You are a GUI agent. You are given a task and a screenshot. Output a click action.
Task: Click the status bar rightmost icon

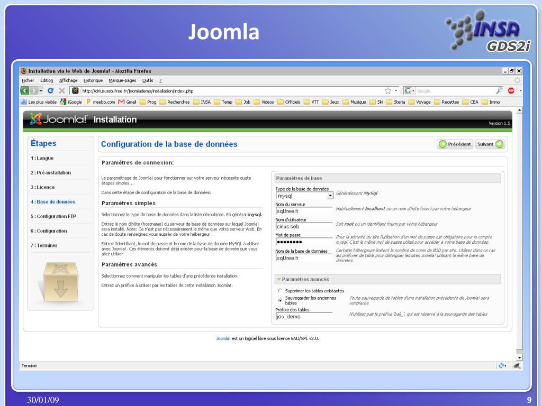click(517, 366)
